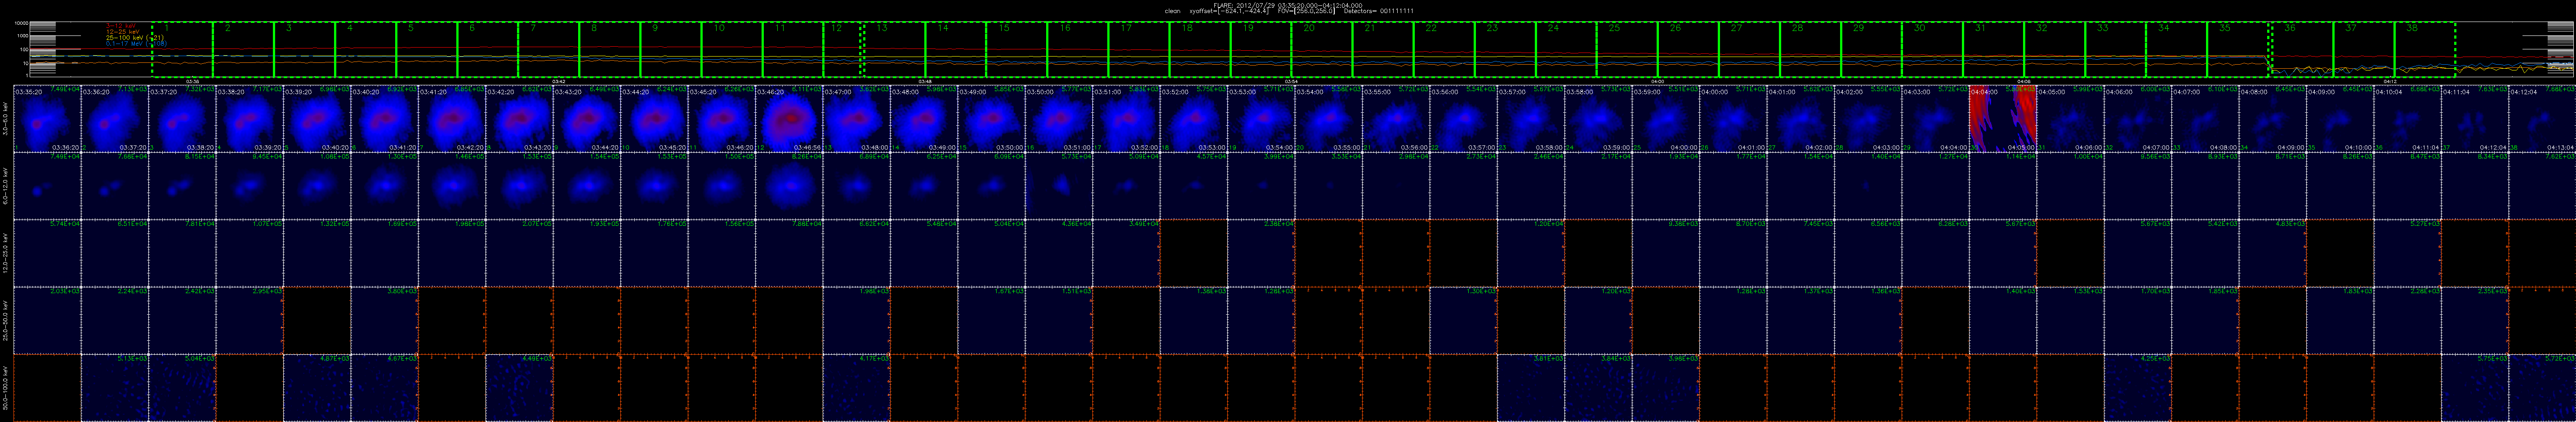Select interval 1 box in the light curve
The image size is (2576, 422).
[182, 50]
